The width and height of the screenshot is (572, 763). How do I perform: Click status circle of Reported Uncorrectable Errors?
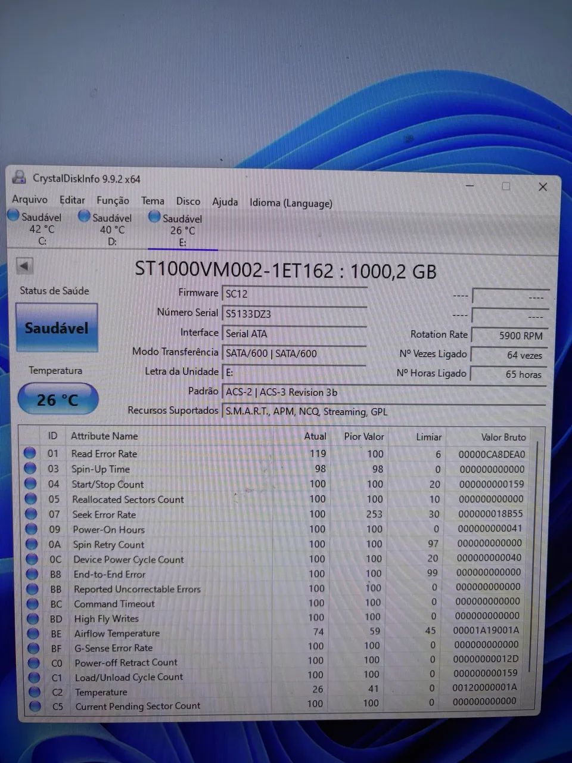pyautogui.click(x=33, y=588)
